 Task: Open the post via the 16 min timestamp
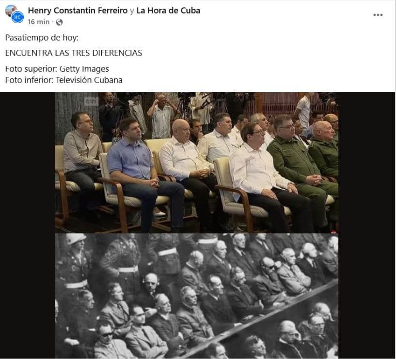click(x=39, y=22)
